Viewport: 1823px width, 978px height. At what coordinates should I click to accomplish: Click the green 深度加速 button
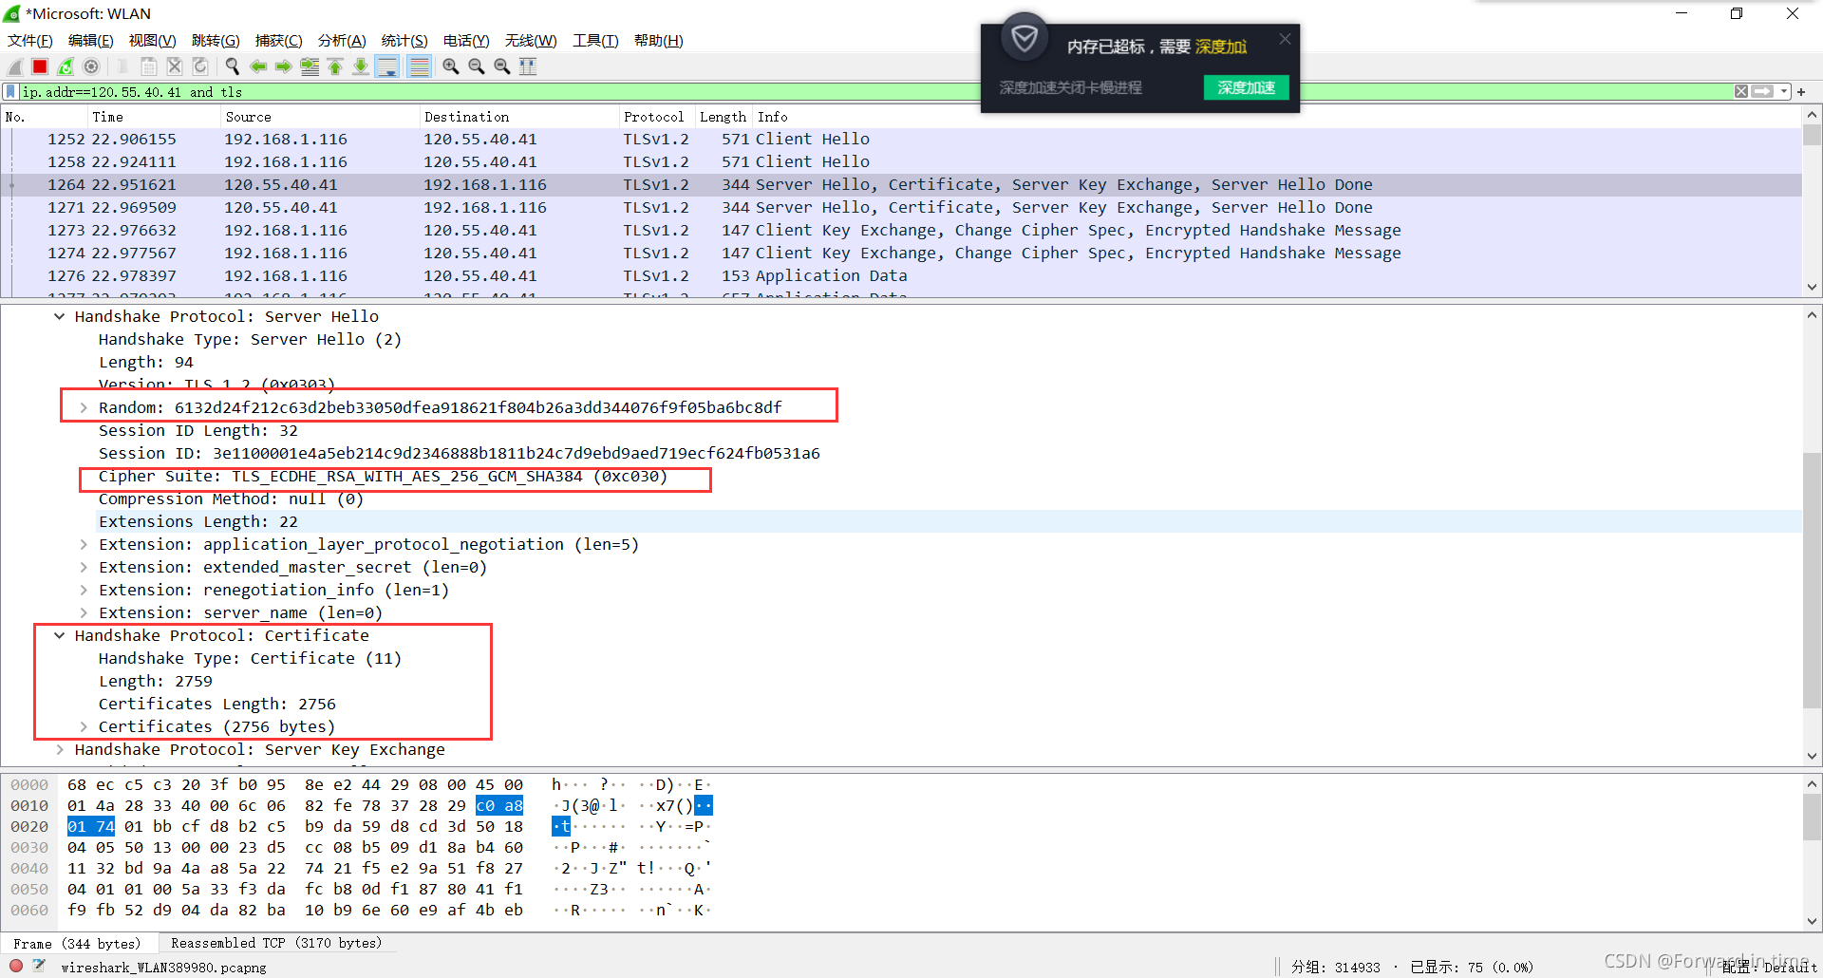(1246, 87)
